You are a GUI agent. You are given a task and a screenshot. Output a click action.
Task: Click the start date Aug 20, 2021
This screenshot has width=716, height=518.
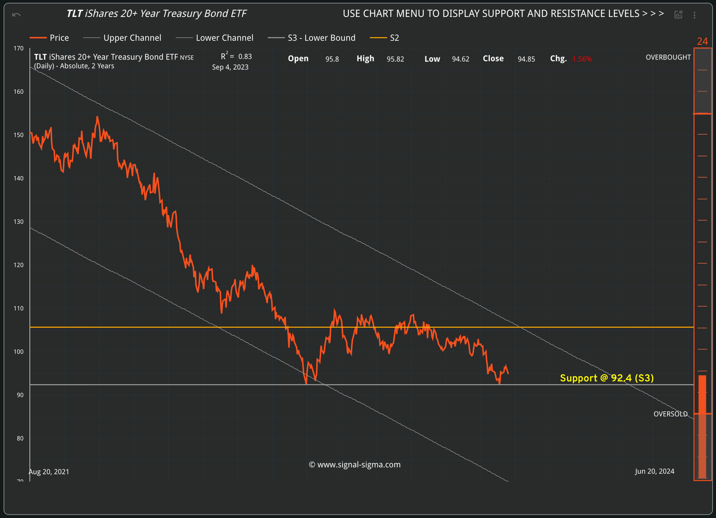point(49,472)
